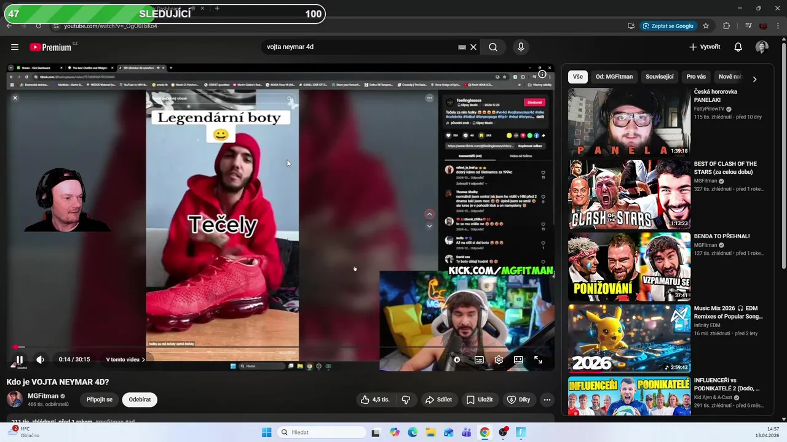Screen dimensions: 787x442
Task: Open MGFitman channel avatar
Action: pyautogui.click(x=15, y=399)
